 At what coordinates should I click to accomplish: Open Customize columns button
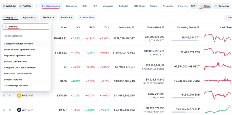(x=222, y=6)
